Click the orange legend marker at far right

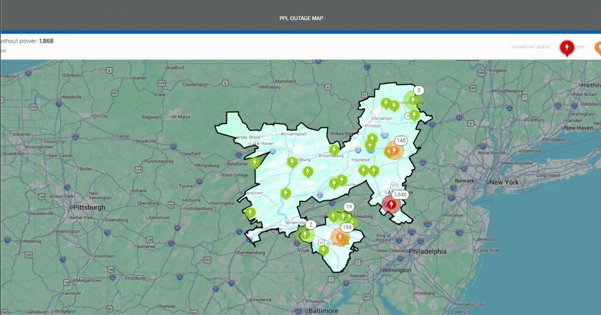[x=598, y=46]
